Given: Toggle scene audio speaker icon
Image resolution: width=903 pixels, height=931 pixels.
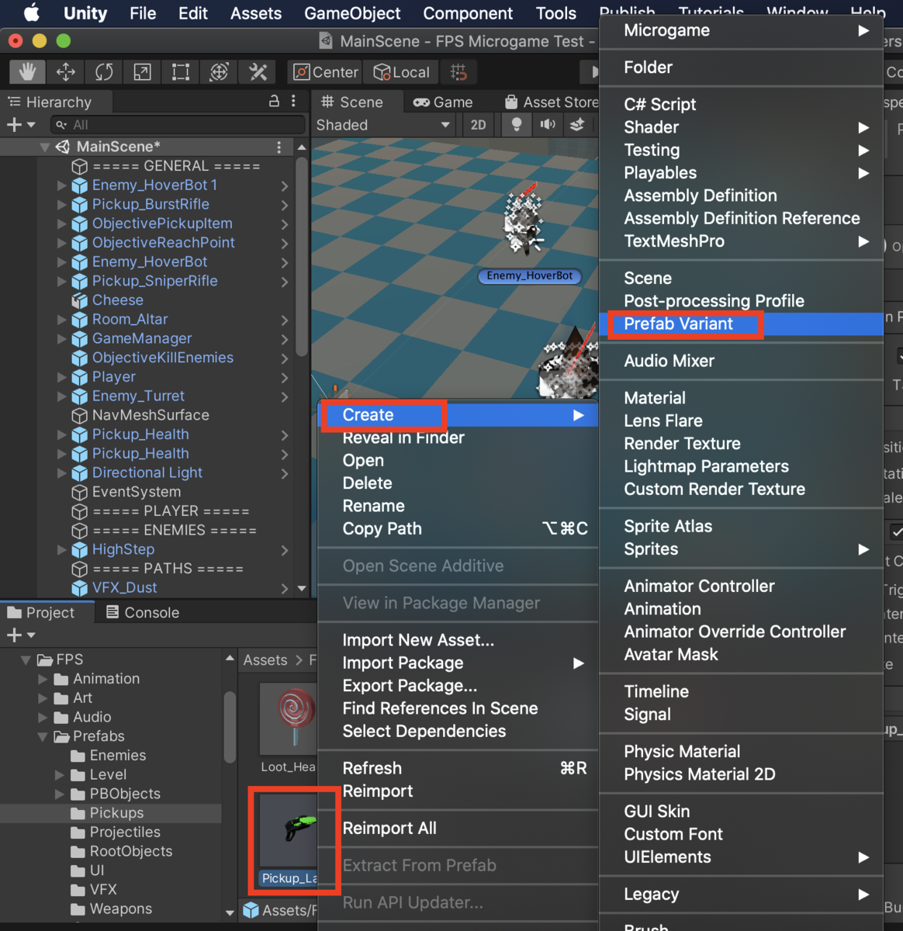Looking at the screenshot, I should 548,124.
